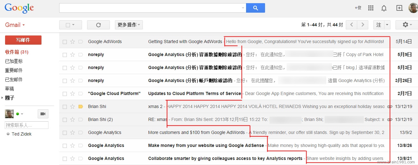Click the blue search button
Viewport: 418px width, 165px height.
point(255,8)
